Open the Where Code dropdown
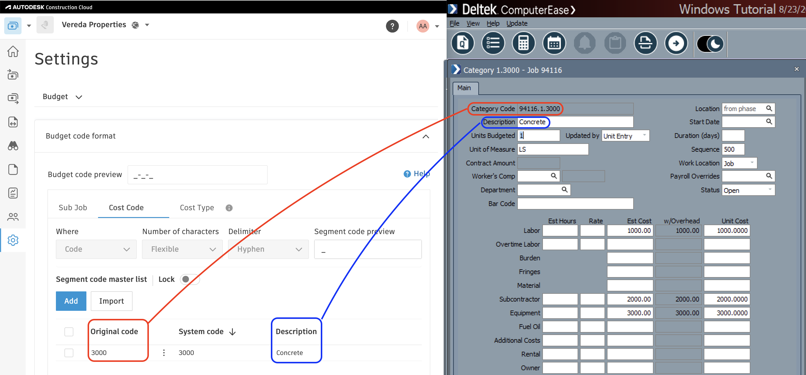Screen dimensions: 806x375 coord(96,249)
